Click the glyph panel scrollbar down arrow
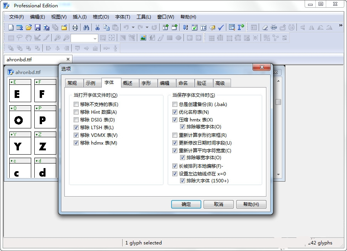The width and height of the screenshot is (347, 251). 278,174
